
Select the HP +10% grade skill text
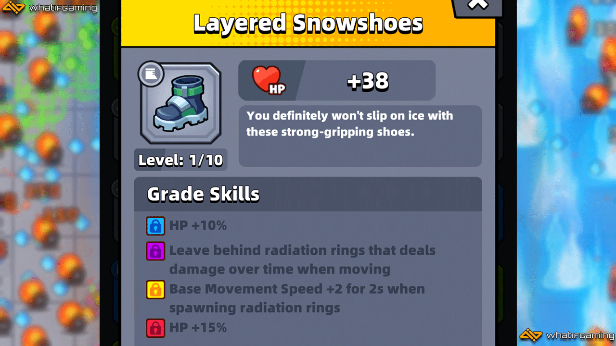[x=198, y=225]
